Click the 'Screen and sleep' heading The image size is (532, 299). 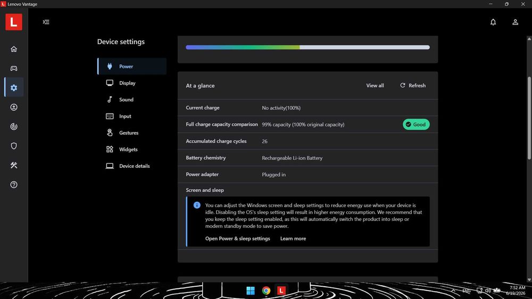pos(205,190)
